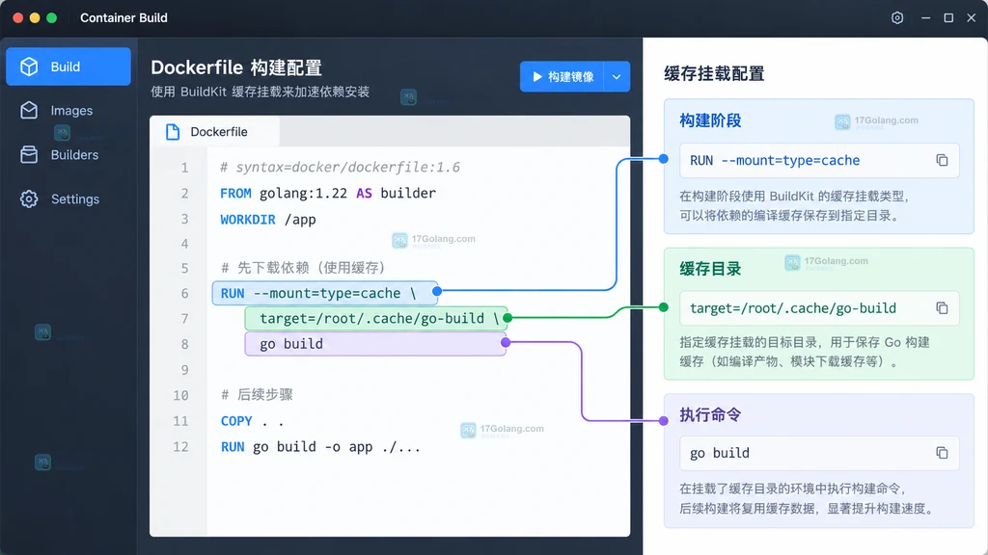
Task: Click the COPY . . line
Action: pos(252,421)
